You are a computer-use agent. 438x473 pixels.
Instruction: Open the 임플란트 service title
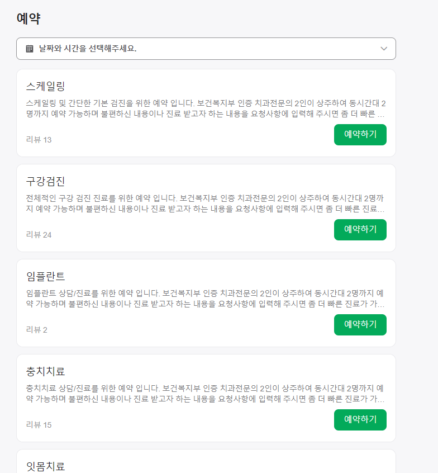45,276
